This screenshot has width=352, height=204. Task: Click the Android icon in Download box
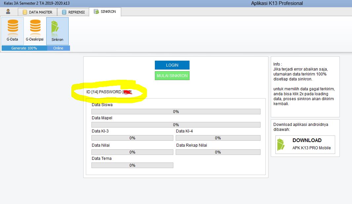click(x=281, y=144)
